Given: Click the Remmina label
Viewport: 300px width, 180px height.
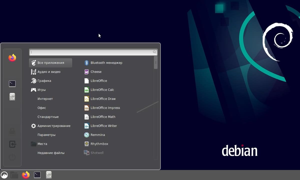Looking at the screenshot, I should point(98,135).
